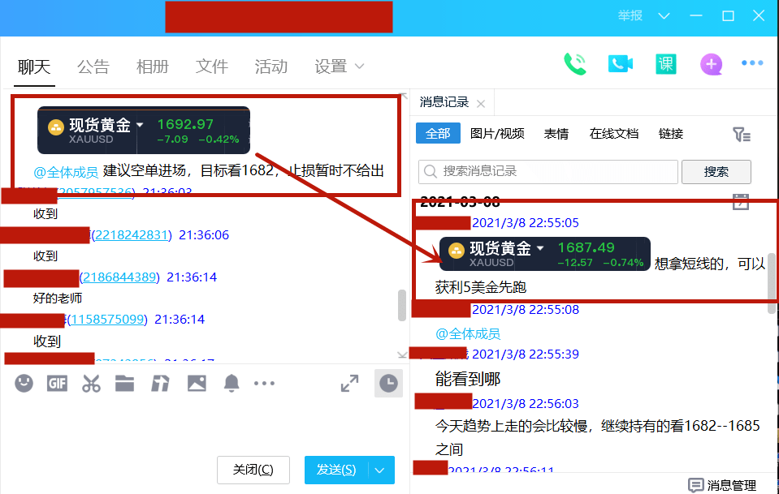Viewport: 779px width, 494px height.
Task: Switch to the 文件 tab
Action: tap(212, 66)
